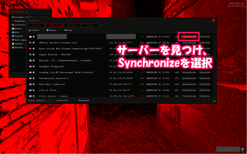
Task: Synchronize with Thunderously Aneuristic
Action: (x=189, y=79)
